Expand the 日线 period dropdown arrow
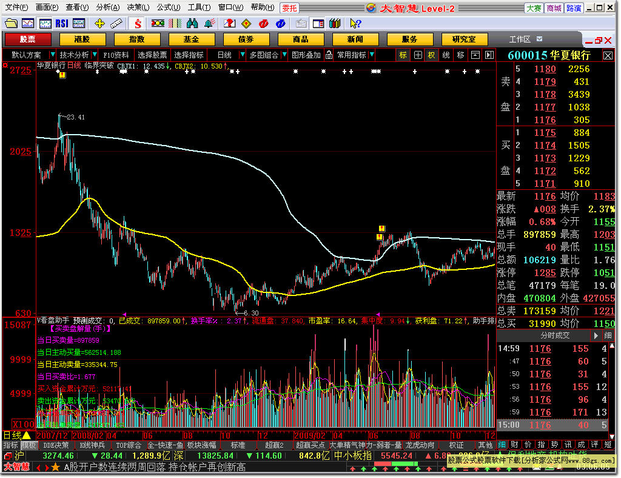621x478 pixels. (243, 55)
